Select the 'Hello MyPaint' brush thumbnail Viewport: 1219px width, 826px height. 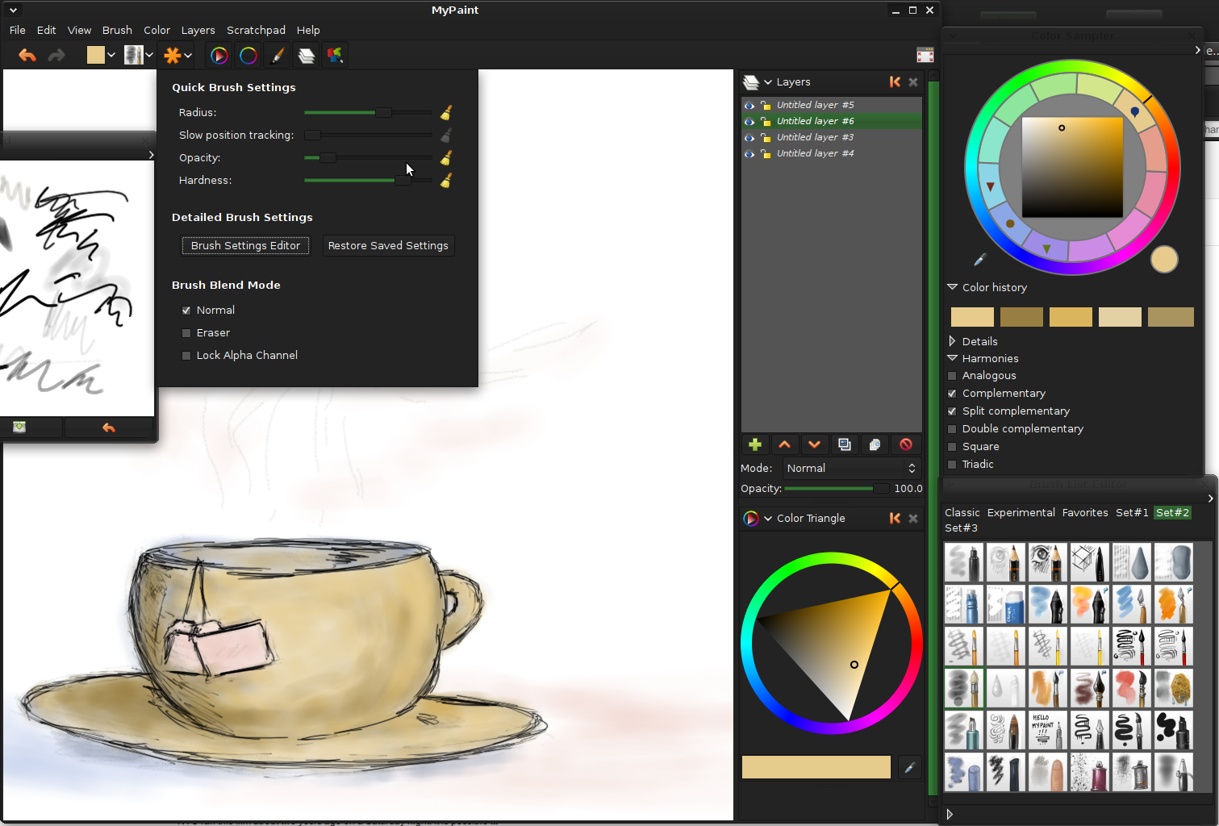coord(1046,730)
